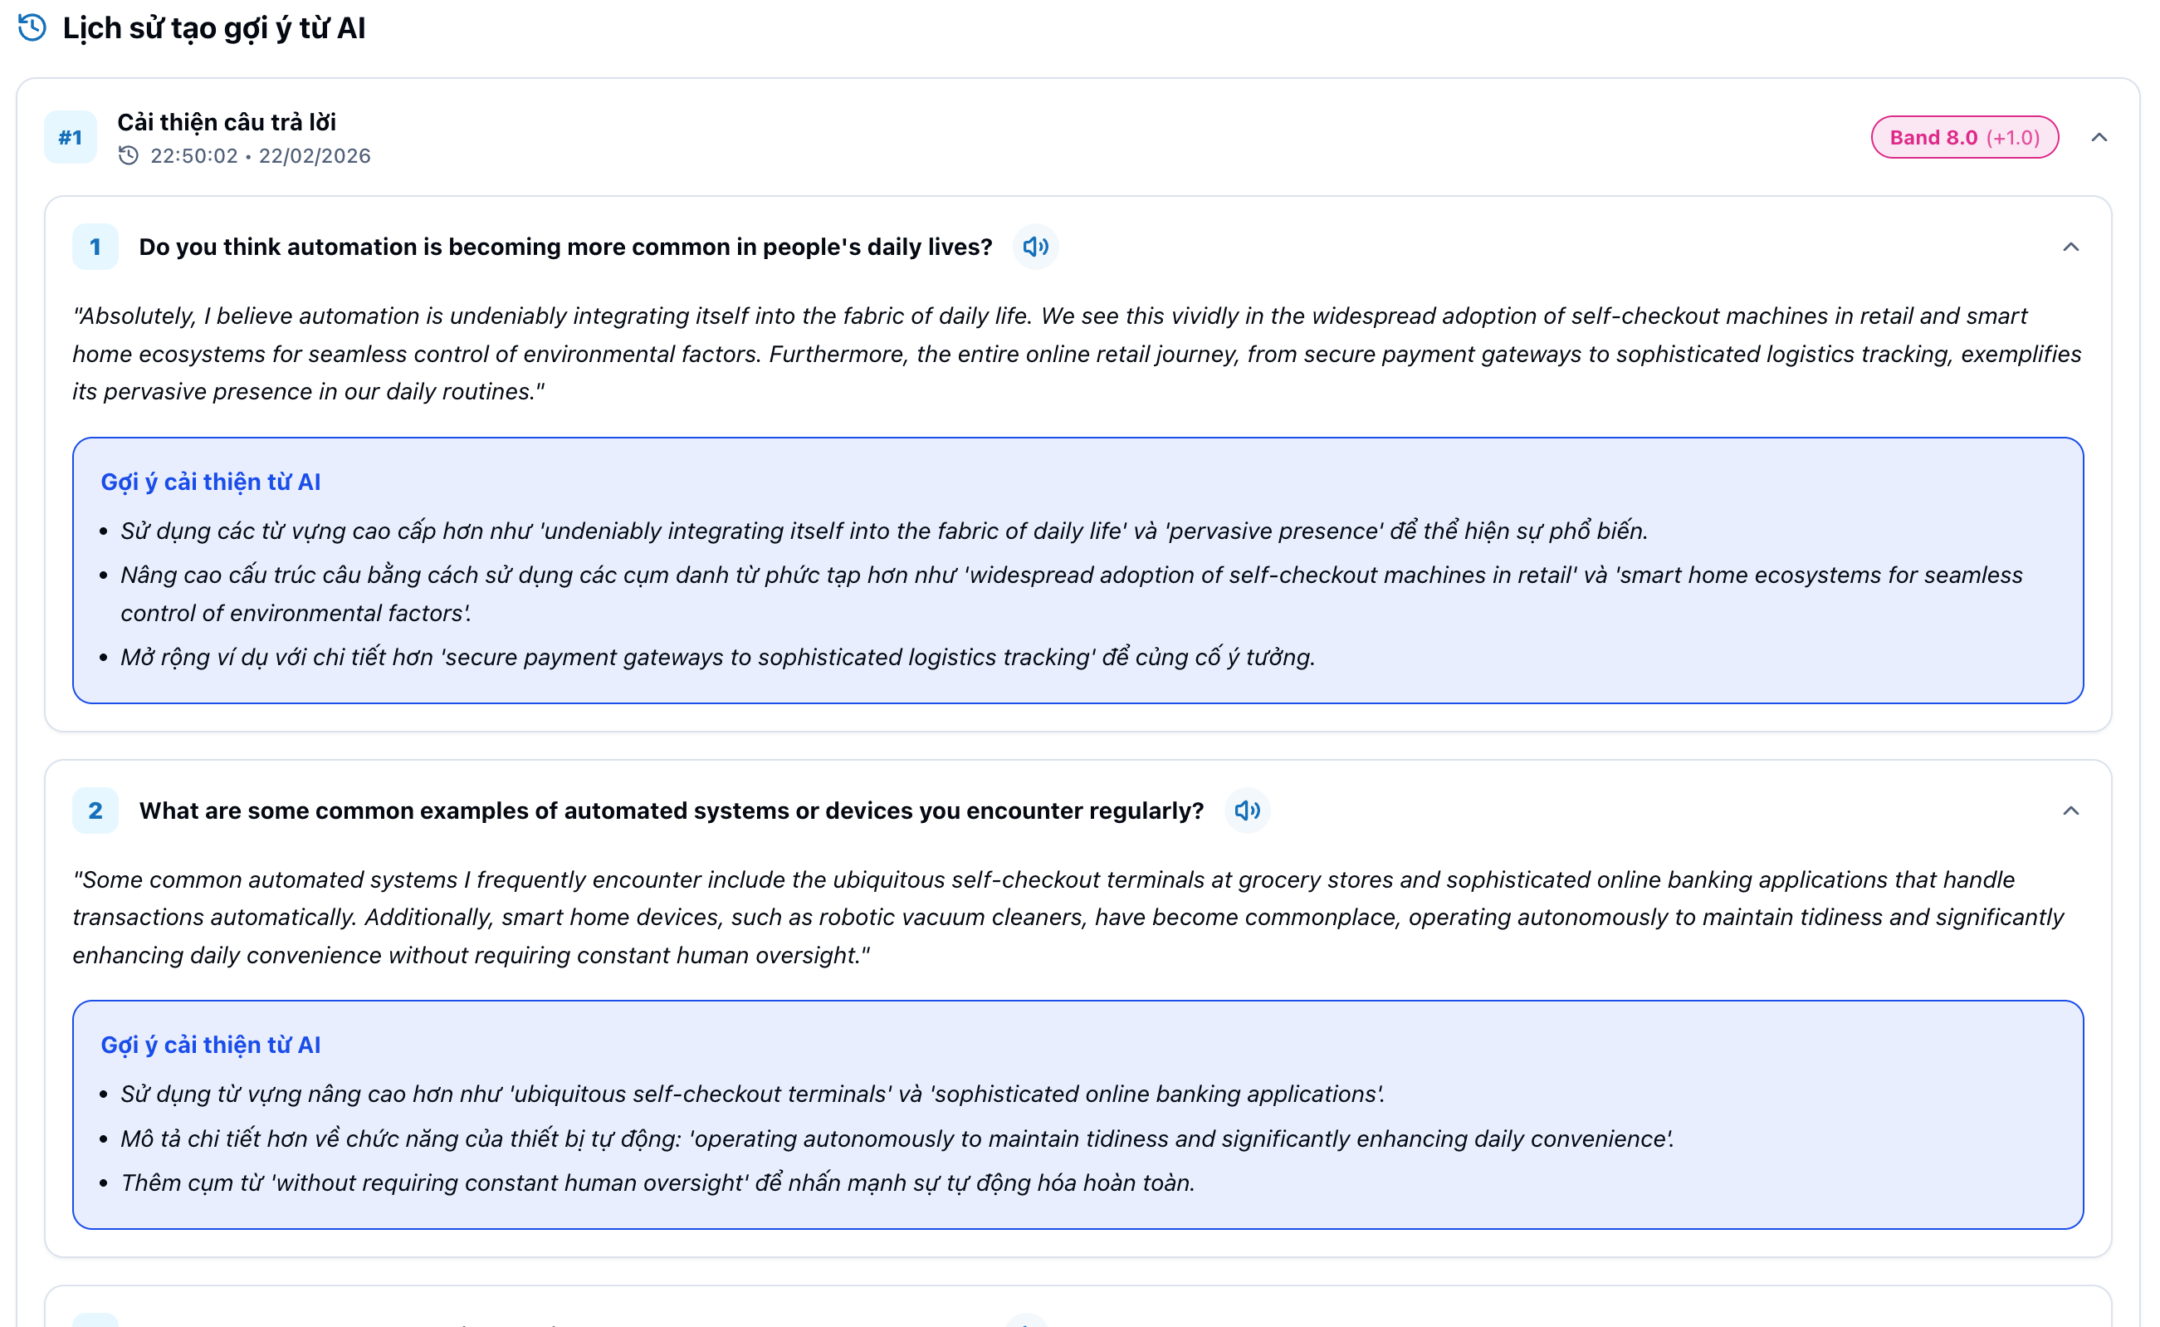
Task: Play audio for question 1
Action: (1036, 247)
